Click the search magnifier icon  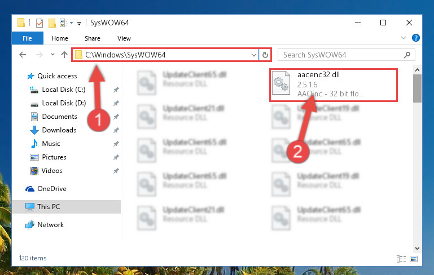click(407, 55)
